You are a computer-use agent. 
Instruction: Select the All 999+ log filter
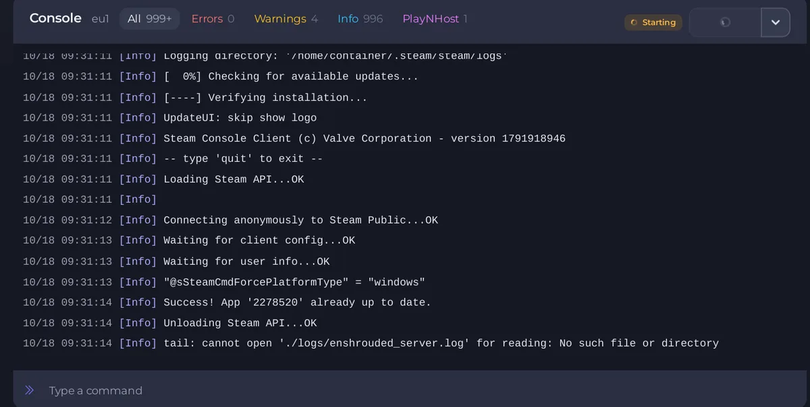point(149,19)
